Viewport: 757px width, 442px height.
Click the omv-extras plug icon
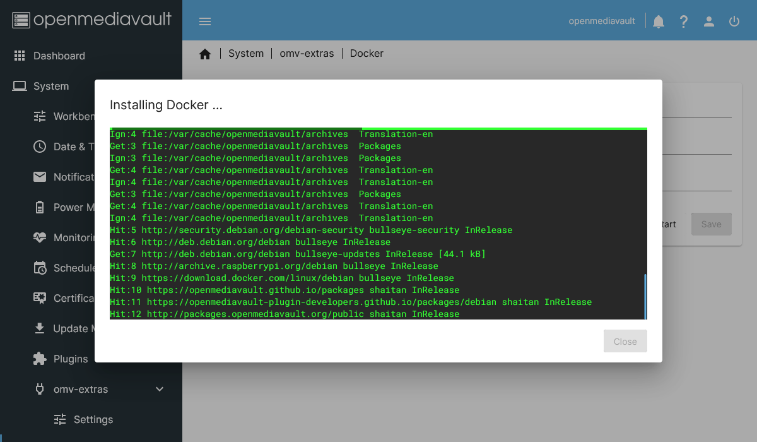[x=40, y=389]
